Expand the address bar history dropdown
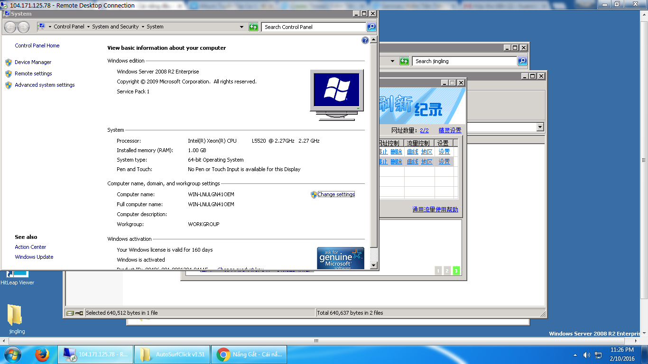The height and width of the screenshot is (364, 648). 241,27
